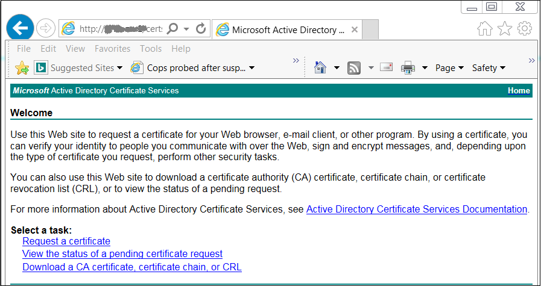Select the Microsoft Active Directory tab
Screen dimensions: 541x286
point(287,30)
